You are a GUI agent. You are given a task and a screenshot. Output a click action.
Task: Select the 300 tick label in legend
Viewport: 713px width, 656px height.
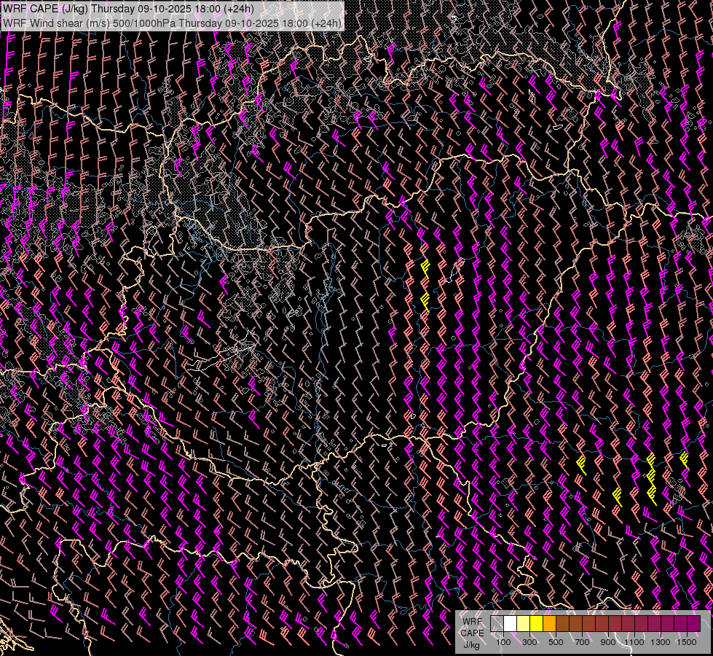point(529,642)
